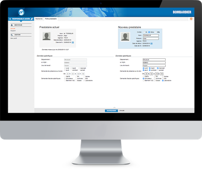Uncheck Laboratoire access in Nouveau prestataire

[x=162, y=81]
